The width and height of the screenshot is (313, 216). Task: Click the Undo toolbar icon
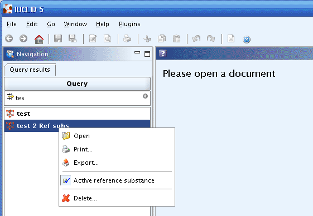[x=196, y=38]
